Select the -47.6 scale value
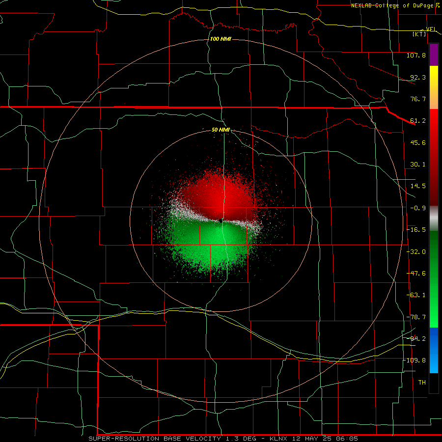 (416, 274)
